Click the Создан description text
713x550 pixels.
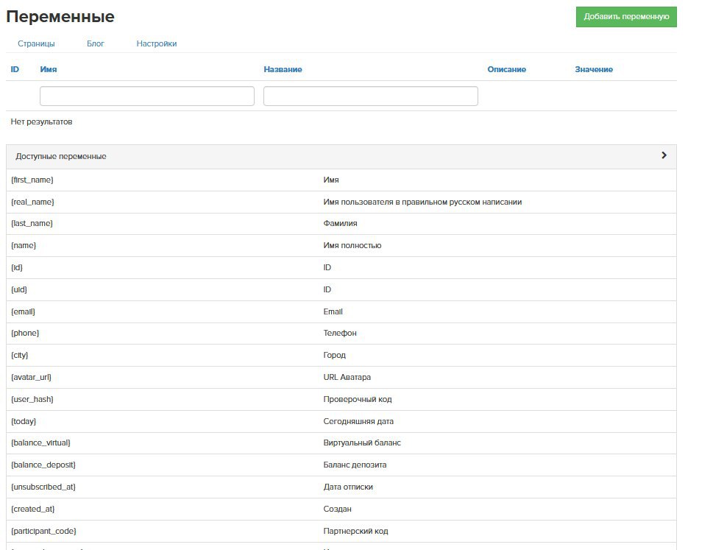tap(338, 509)
